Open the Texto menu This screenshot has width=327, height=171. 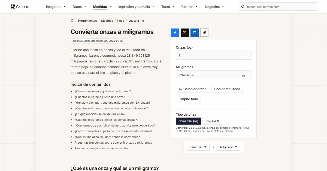point(168,7)
